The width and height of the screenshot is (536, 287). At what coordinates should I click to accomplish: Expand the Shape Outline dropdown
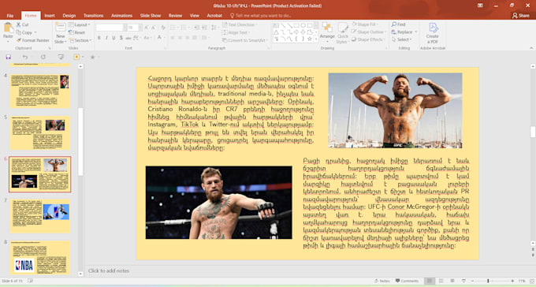tap(369, 32)
